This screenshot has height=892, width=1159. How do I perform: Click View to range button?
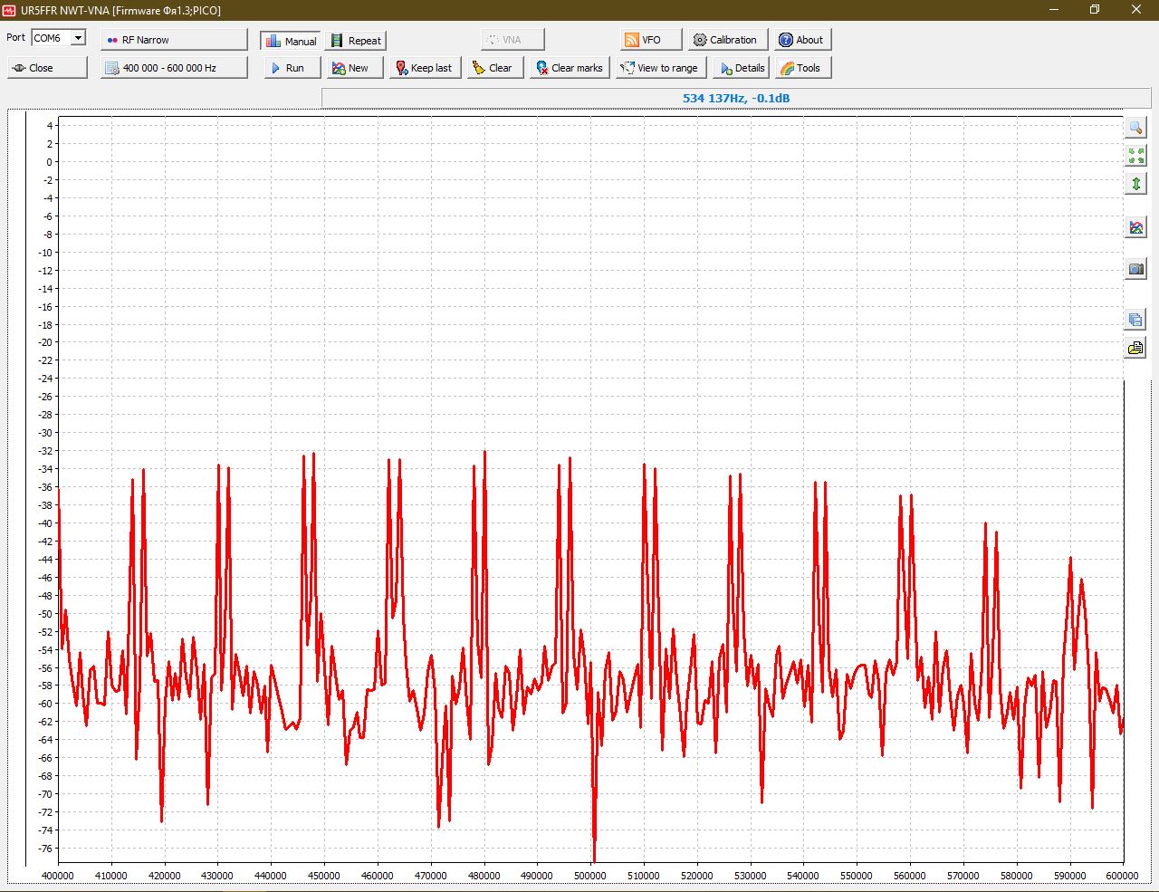(x=660, y=68)
